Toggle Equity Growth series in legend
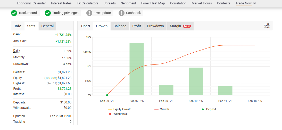Image resolution: width=282 pixels, height=130 pixels. click(120, 109)
